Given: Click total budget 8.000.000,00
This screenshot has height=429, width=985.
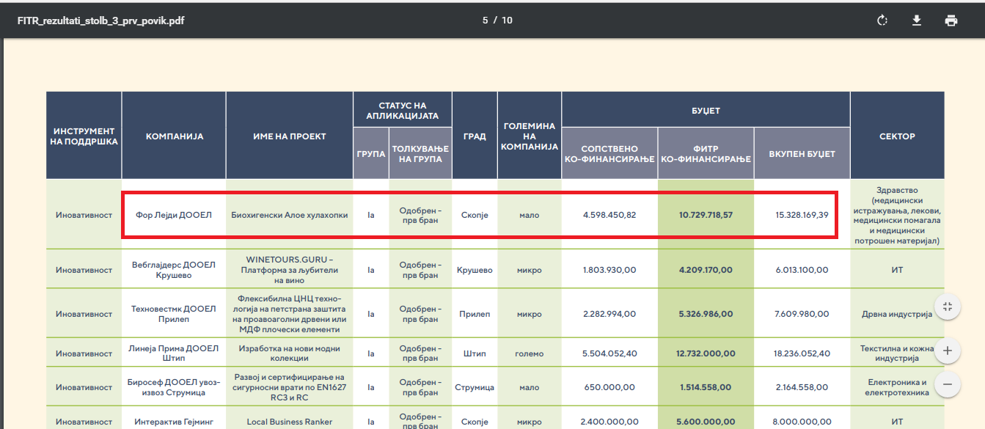Looking at the screenshot, I should coord(802,422).
